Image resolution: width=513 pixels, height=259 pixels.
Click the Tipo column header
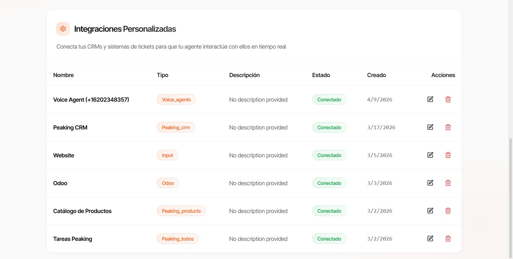pos(162,75)
